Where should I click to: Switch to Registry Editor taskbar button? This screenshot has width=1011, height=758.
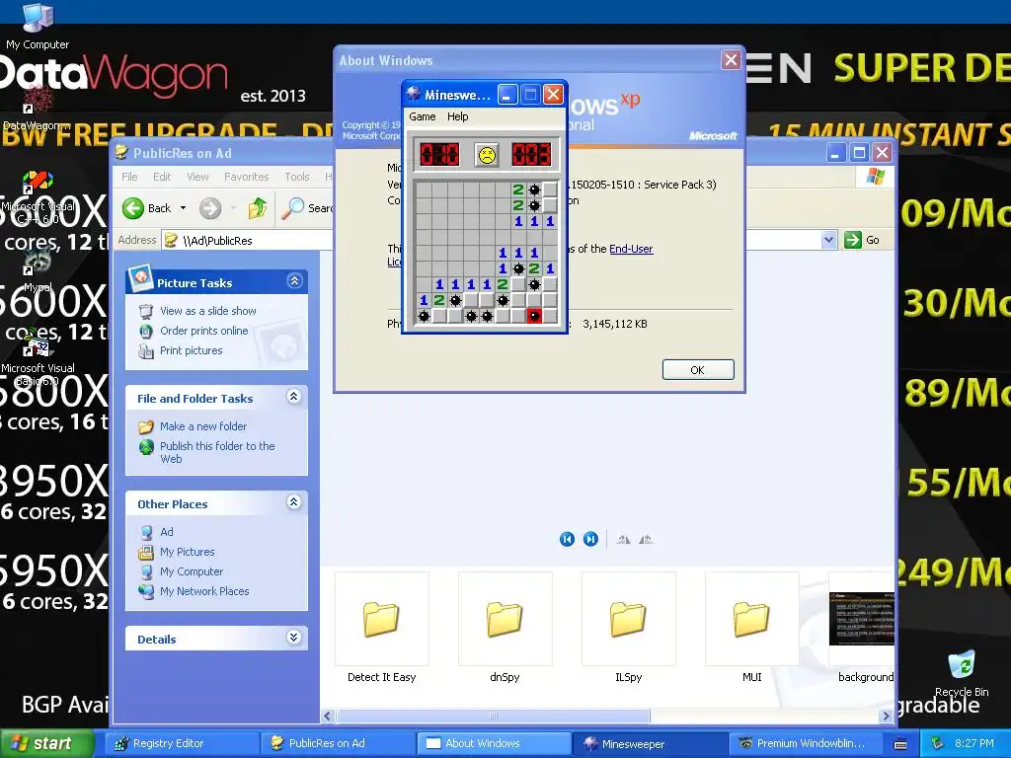[x=182, y=744]
